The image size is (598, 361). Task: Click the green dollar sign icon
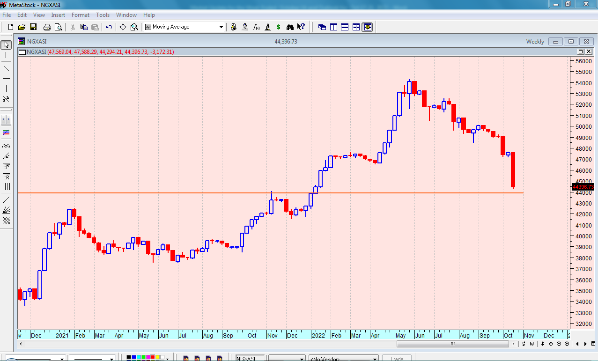pyautogui.click(x=279, y=27)
